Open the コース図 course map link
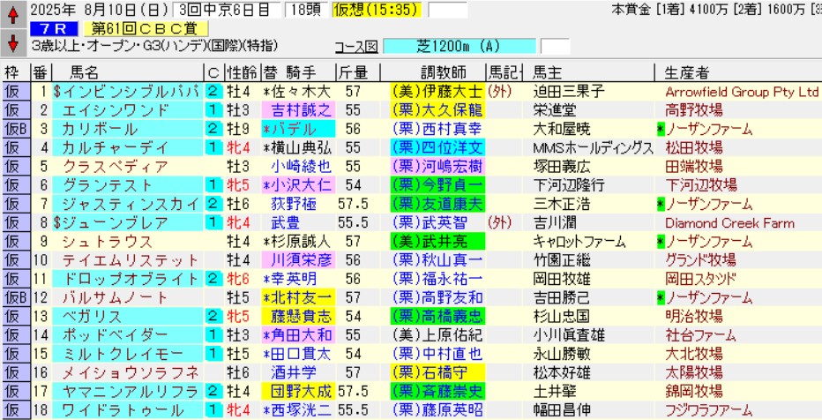 point(355,46)
